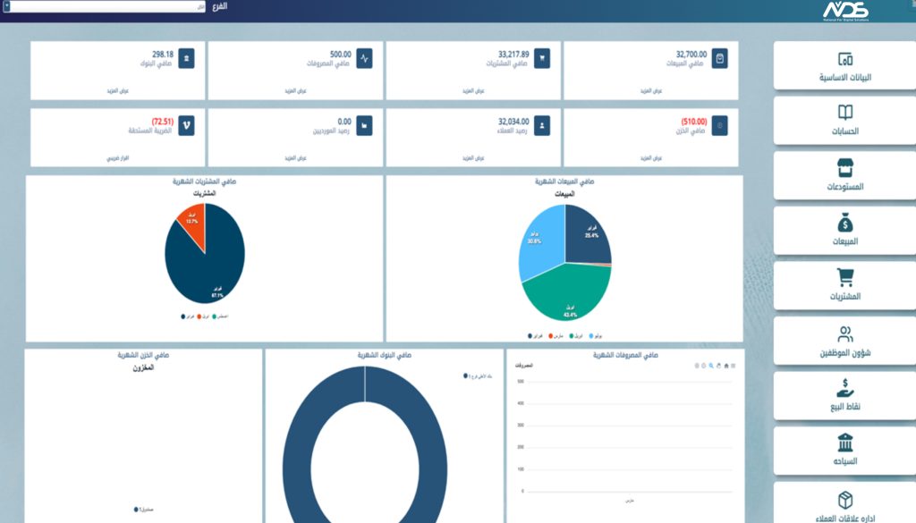Open البيانات الاساسية (basic data) menu

844,65
